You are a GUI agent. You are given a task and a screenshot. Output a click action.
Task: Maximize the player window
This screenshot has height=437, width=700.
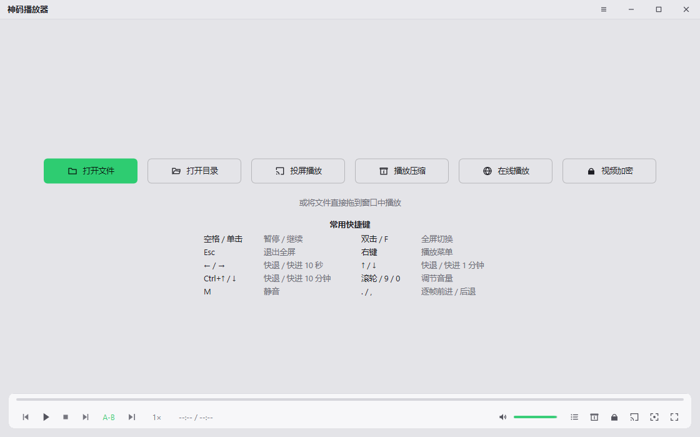pyautogui.click(x=659, y=9)
